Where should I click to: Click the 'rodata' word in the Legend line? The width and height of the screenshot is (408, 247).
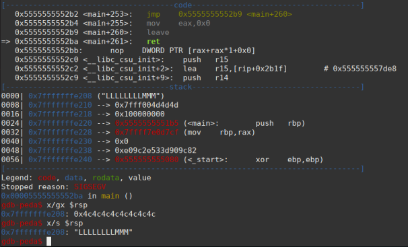[106, 178]
